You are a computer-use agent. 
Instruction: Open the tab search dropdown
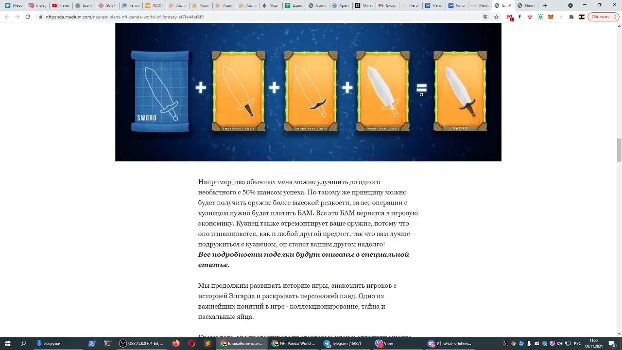[x=570, y=5]
